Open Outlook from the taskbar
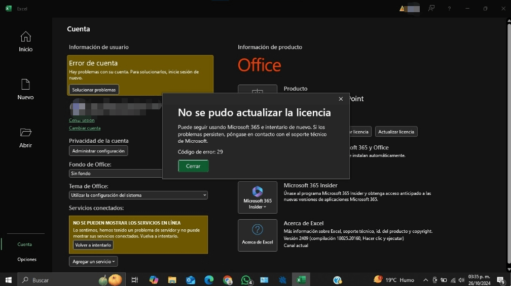Screen dimensions: 511x286 [x=191, y=280]
